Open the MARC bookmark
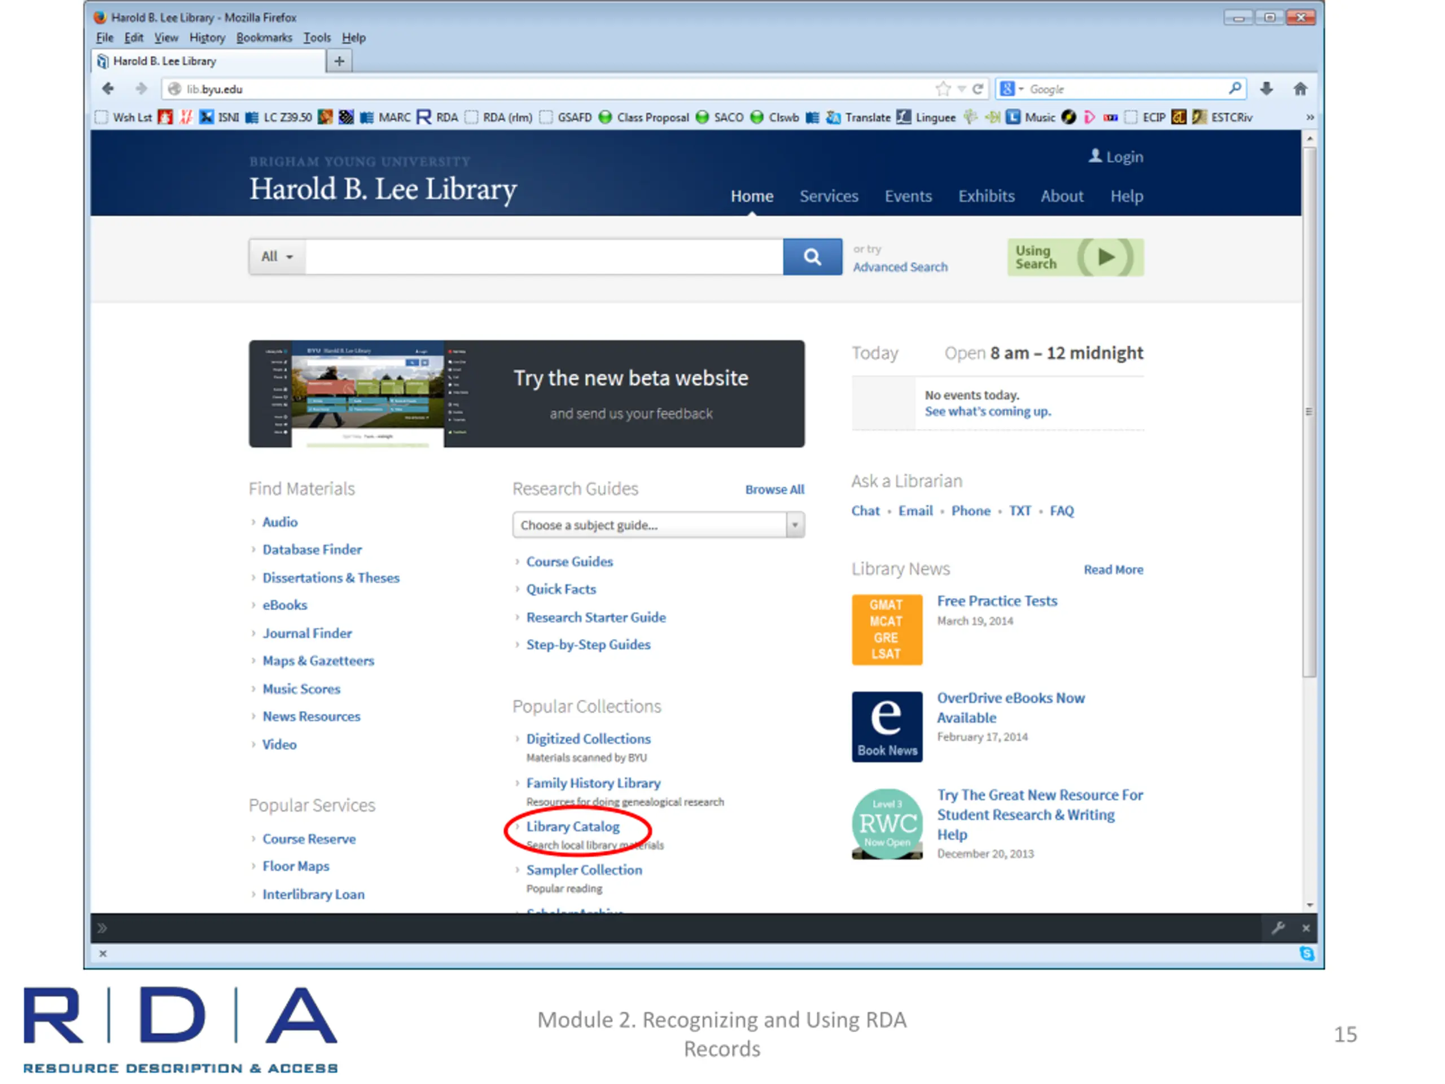 coord(386,117)
